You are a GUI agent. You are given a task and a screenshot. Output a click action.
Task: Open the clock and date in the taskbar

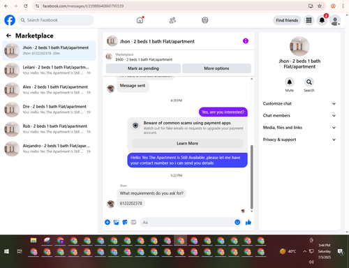click(x=325, y=251)
